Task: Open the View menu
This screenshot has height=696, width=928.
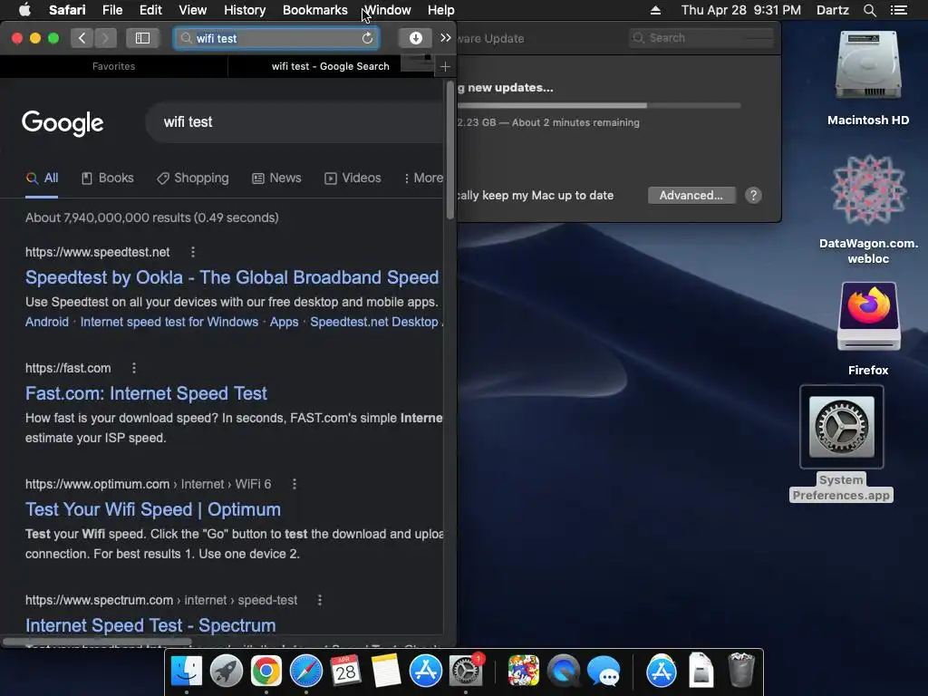Action: (x=192, y=10)
